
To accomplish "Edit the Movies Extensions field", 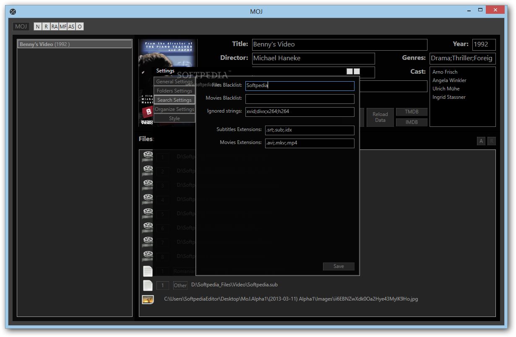I will (x=310, y=143).
